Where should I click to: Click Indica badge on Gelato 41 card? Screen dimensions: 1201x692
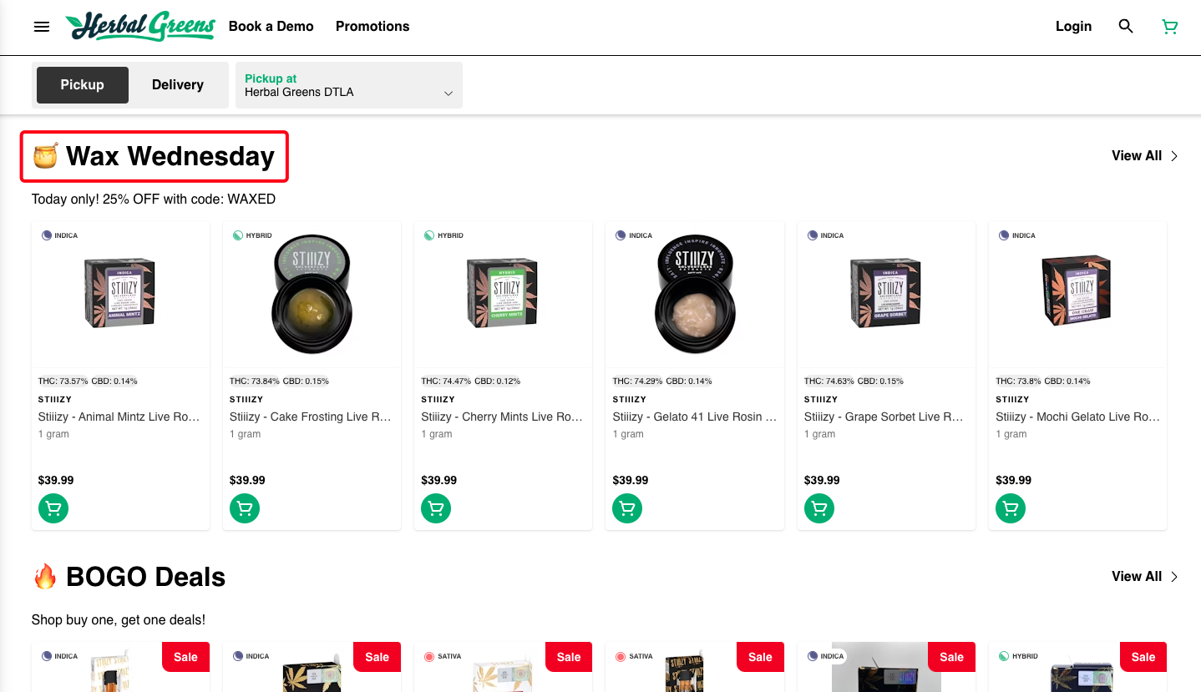(634, 235)
